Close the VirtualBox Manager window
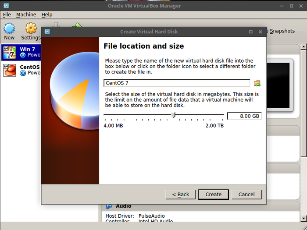Image resolution: width=307 pixels, height=230 pixels. pyautogui.click(x=301, y=6)
